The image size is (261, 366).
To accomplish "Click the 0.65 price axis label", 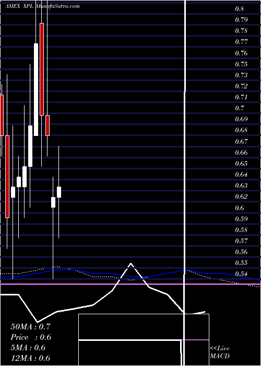I will 241,164.
